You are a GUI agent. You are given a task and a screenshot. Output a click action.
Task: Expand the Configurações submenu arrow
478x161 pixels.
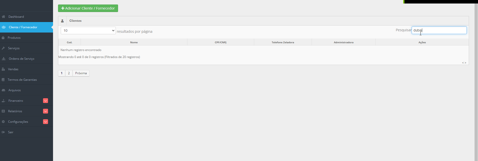(x=46, y=122)
